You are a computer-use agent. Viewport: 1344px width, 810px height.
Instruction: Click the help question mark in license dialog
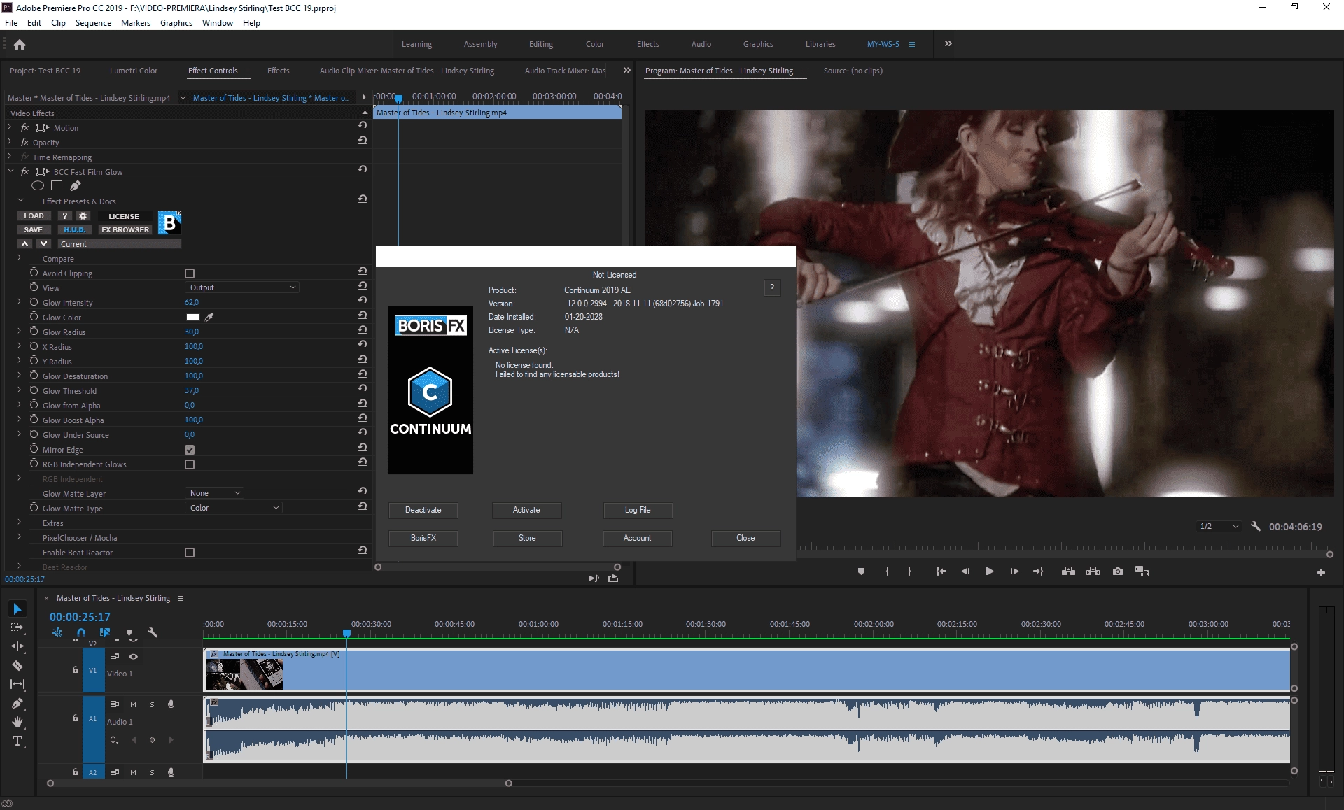[x=772, y=287]
